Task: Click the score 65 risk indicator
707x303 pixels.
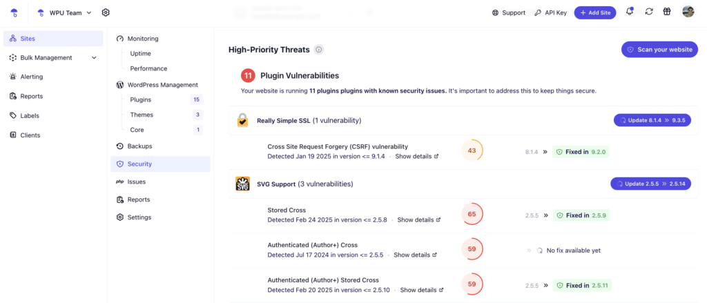Action: pyautogui.click(x=472, y=214)
